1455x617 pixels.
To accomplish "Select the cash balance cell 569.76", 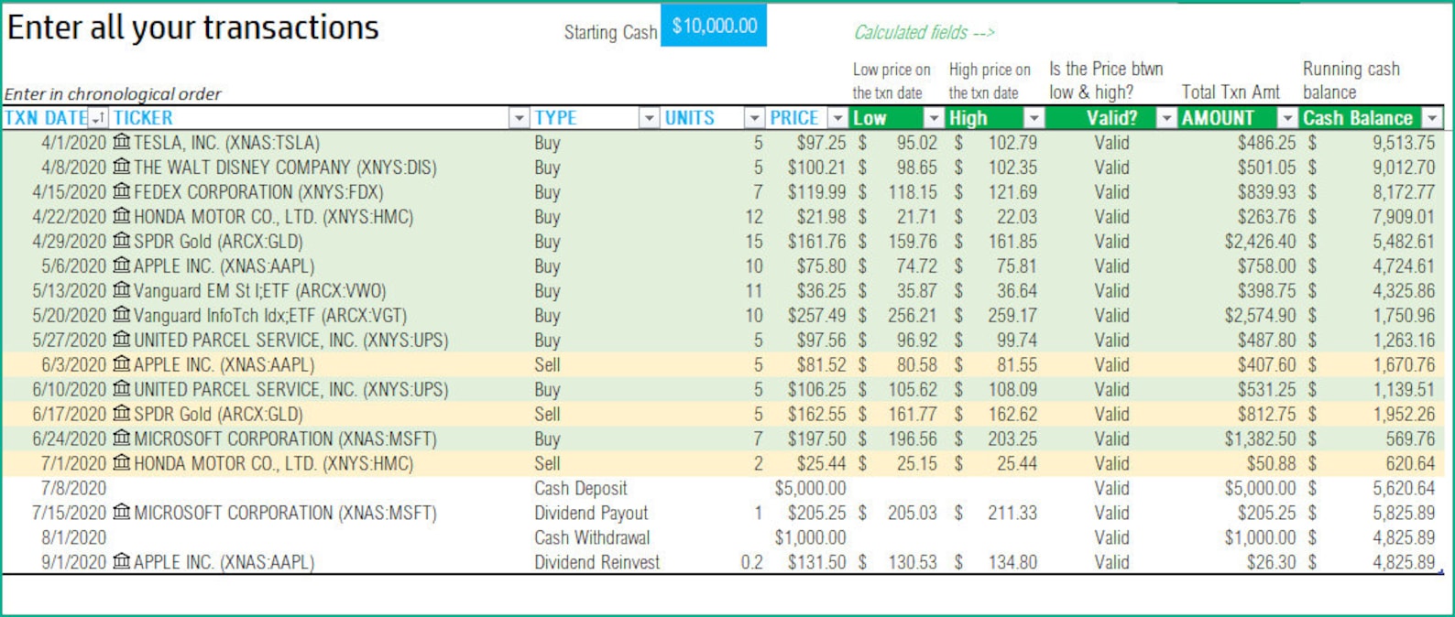I will [1410, 439].
